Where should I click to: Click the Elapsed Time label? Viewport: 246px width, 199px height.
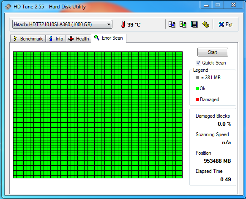pos(209,171)
